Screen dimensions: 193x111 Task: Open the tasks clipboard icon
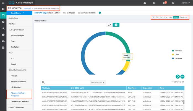154,3
